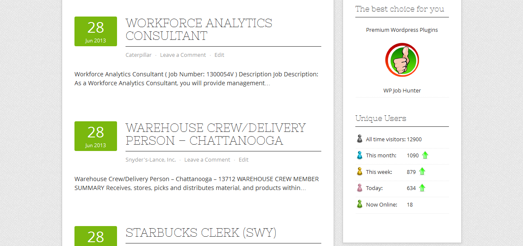Open the Warehouse Crew/Delivery Person – Chattanooga title
The width and height of the screenshot is (523, 246).
[216, 134]
